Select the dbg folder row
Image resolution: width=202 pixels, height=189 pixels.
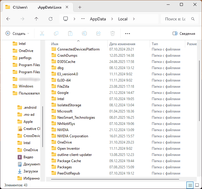click(x=57, y=68)
